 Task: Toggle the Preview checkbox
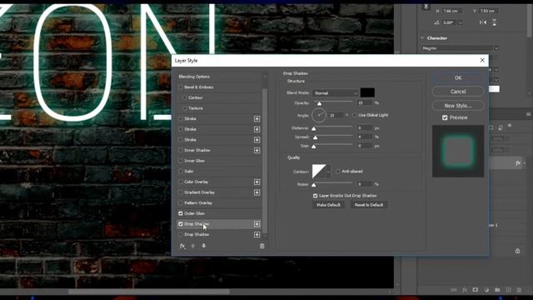pos(445,117)
